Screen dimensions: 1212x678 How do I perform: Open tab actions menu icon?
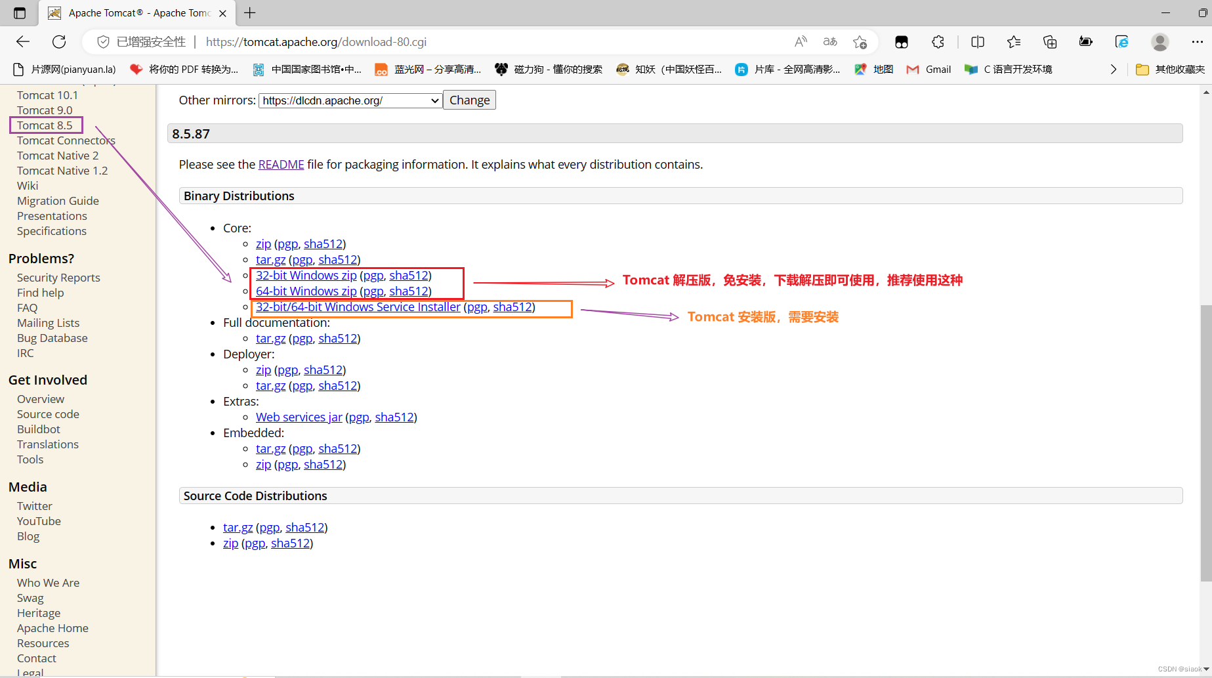[x=20, y=13]
